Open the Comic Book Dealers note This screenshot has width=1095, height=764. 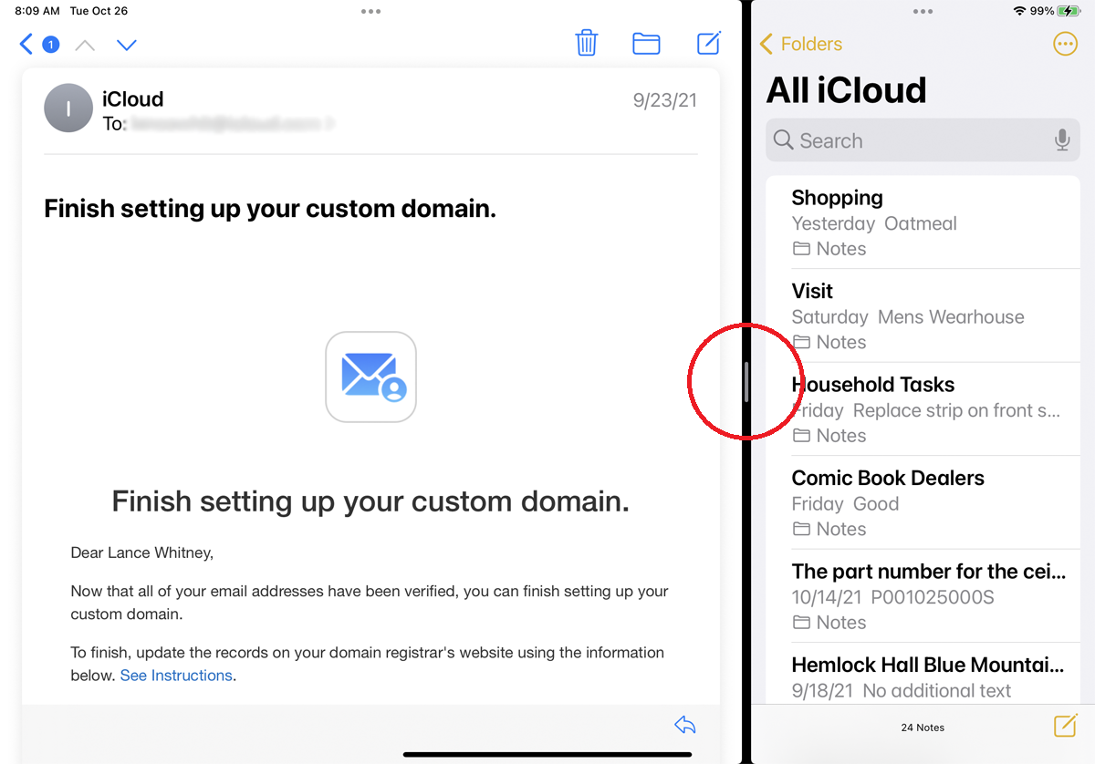click(923, 502)
